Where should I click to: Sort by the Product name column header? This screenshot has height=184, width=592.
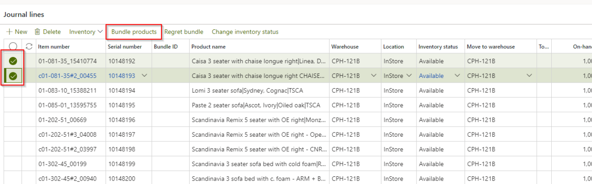pos(208,47)
